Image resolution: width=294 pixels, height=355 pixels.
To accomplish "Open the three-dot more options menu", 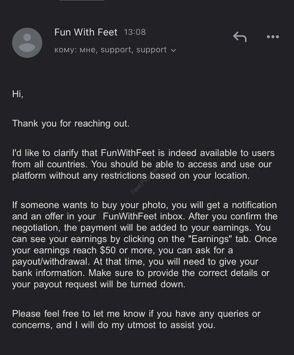I will click(273, 37).
